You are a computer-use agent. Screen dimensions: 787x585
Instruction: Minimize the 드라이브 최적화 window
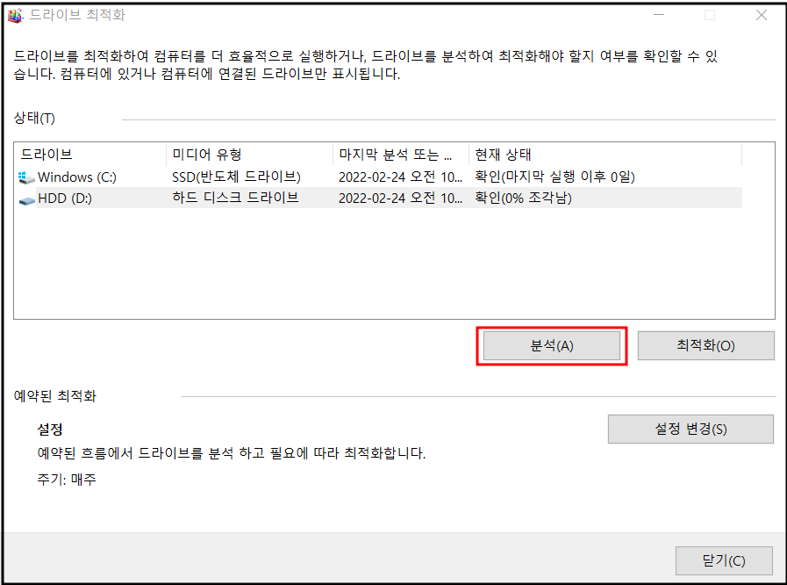[658, 14]
